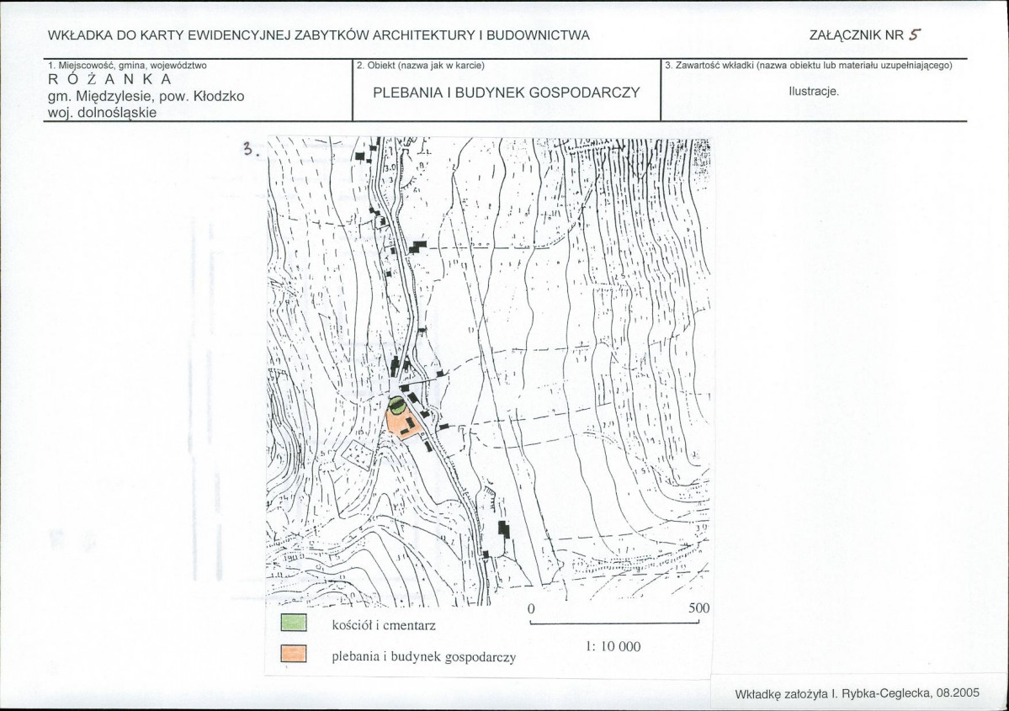Click the 'ZAŁĄCZNIK NR' heading text
Screen dimensions: 1009x711
coord(857,35)
